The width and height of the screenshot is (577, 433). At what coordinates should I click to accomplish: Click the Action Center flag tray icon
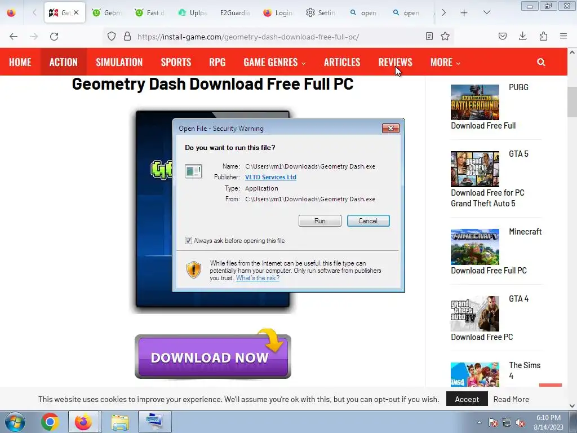[493, 422]
